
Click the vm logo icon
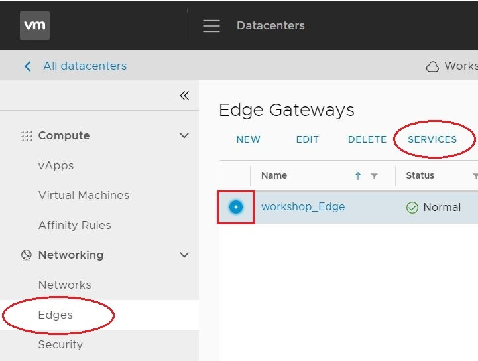pyautogui.click(x=34, y=25)
